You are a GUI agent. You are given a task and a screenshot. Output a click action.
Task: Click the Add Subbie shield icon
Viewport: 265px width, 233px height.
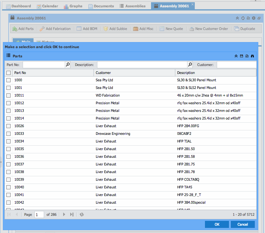[106, 29]
